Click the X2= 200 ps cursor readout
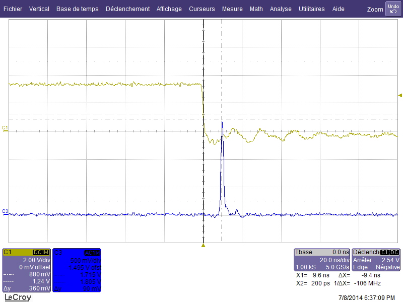 coord(313,283)
